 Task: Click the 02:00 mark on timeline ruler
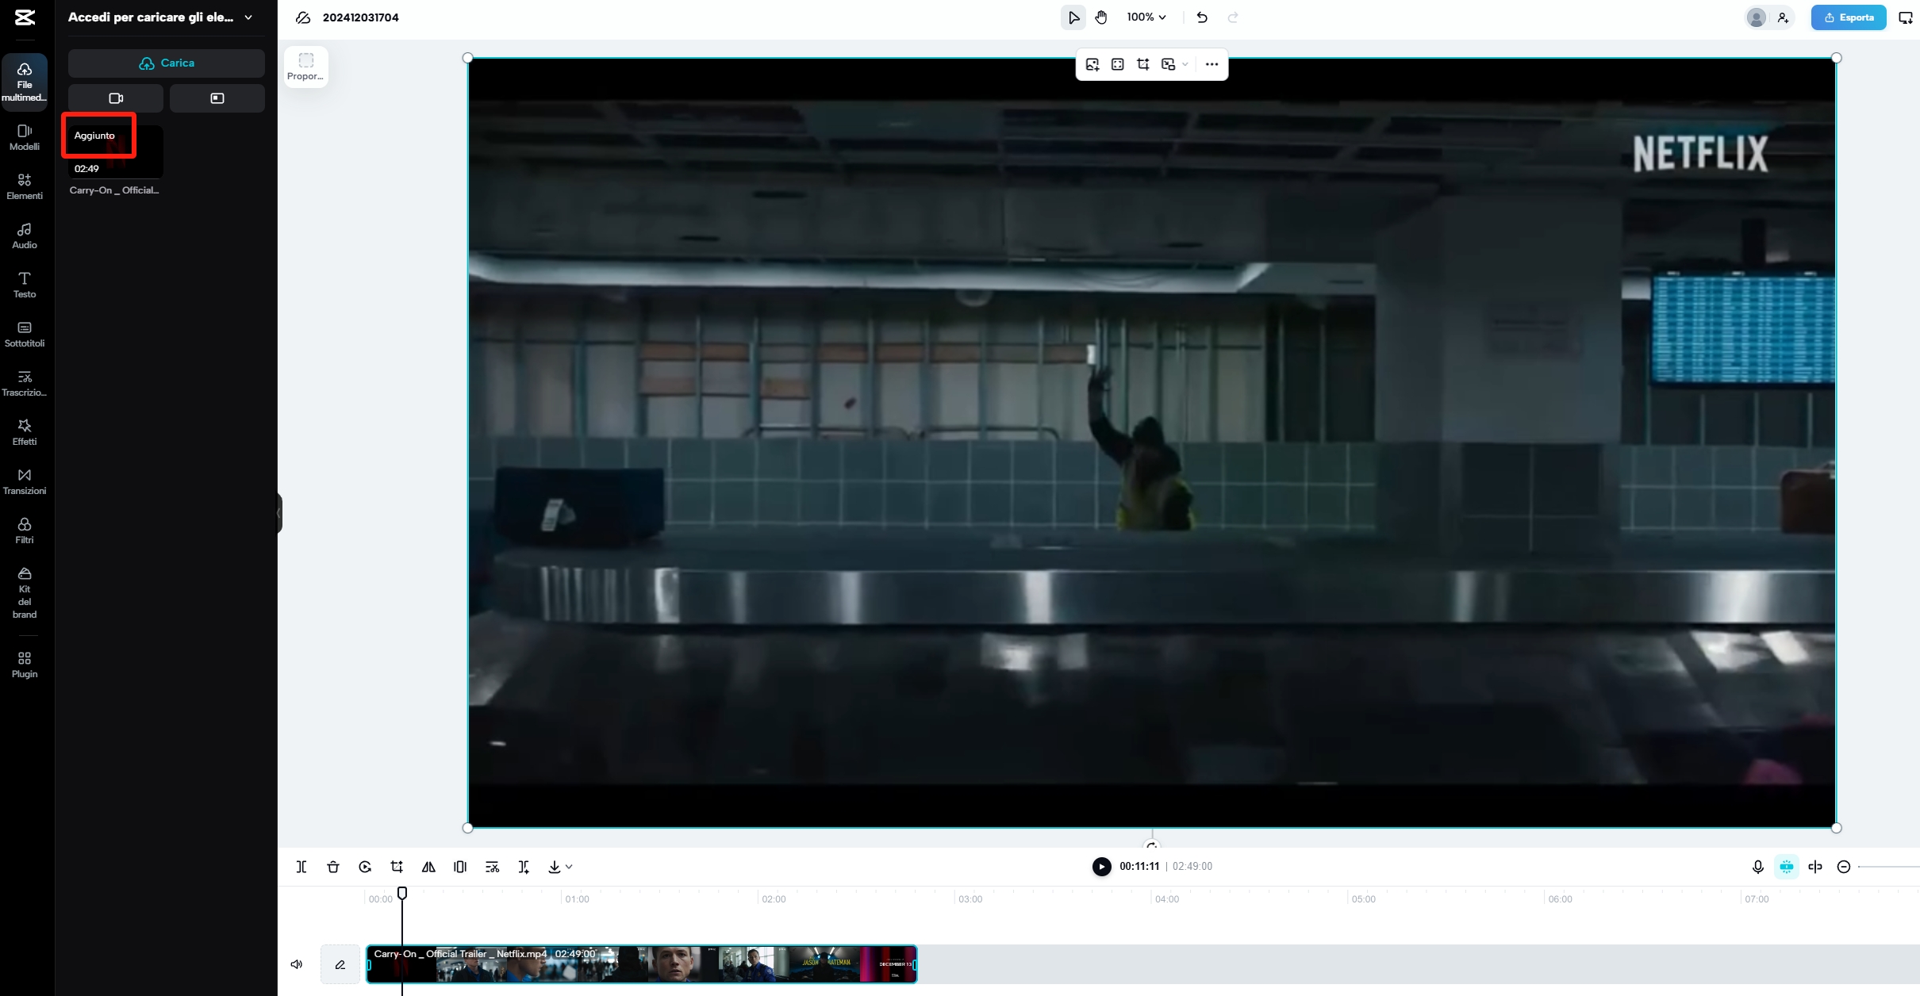(774, 899)
